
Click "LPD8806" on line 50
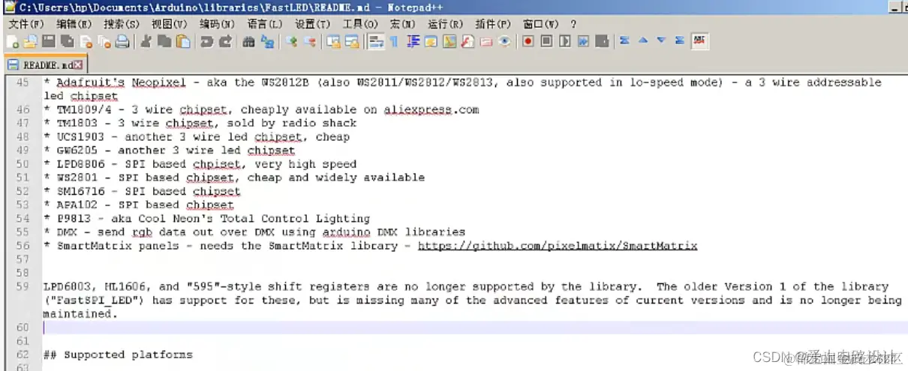81,164
